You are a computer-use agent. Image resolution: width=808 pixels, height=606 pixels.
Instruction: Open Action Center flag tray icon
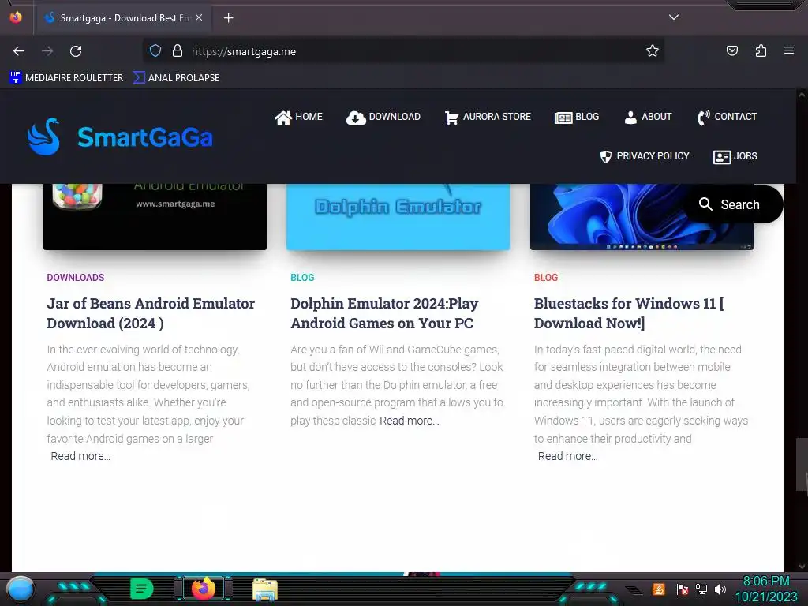coord(683,589)
